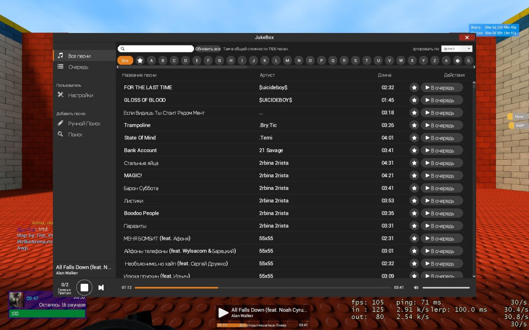Image resolution: width=529 pixels, height=330 pixels.
Task: Open Настройки settings
Action: click(x=80, y=95)
